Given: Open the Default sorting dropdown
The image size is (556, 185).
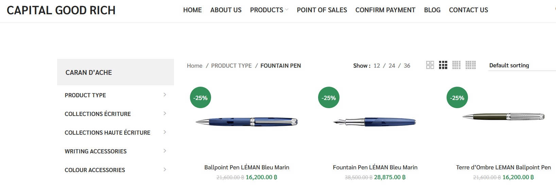Looking at the screenshot, I should [520, 65].
